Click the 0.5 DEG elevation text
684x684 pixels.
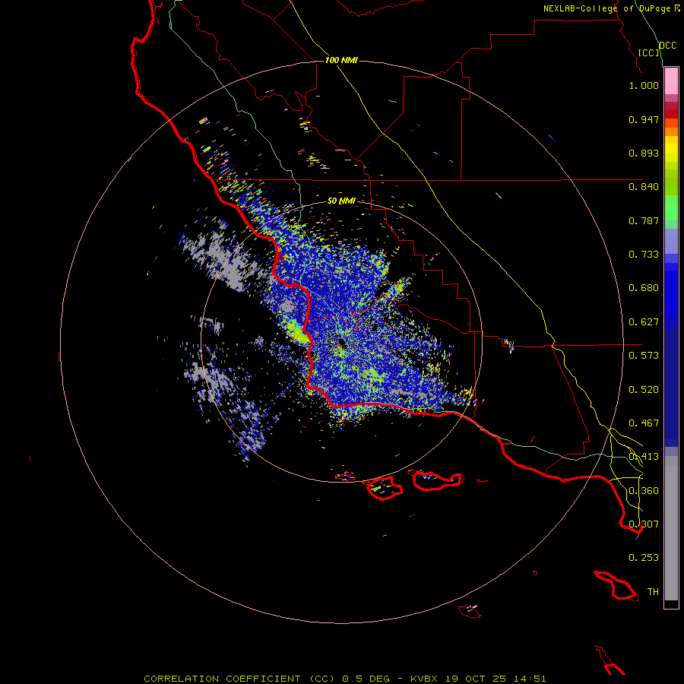(367, 679)
